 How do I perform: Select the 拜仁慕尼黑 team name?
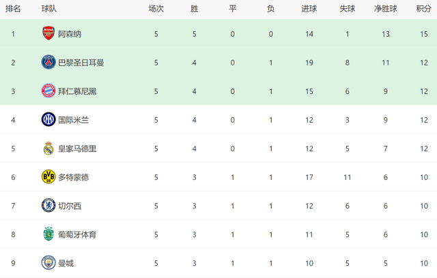click(77, 91)
